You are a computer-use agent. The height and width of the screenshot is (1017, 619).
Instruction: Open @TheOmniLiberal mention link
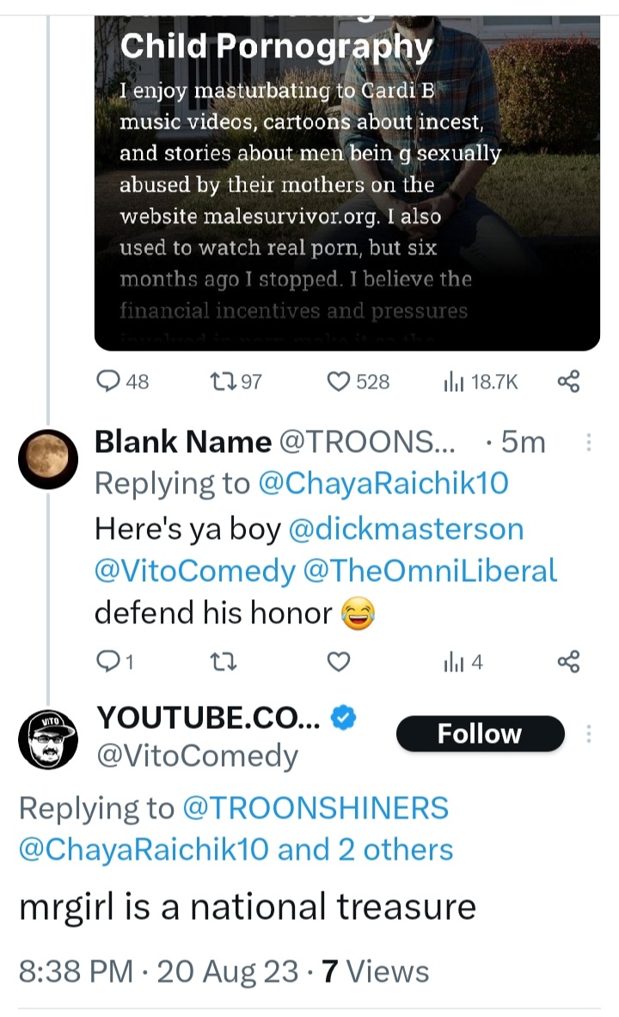click(449, 570)
